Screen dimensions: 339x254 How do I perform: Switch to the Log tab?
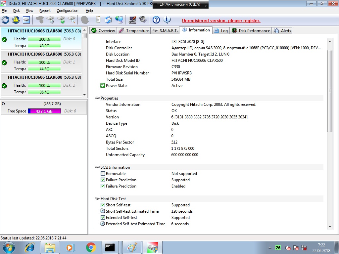pyautogui.click(x=221, y=31)
